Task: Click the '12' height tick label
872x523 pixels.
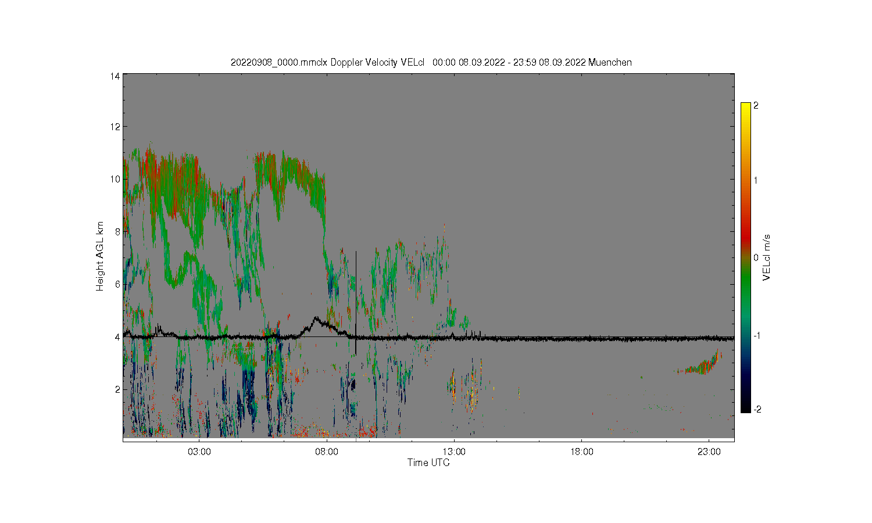Action: (x=115, y=127)
